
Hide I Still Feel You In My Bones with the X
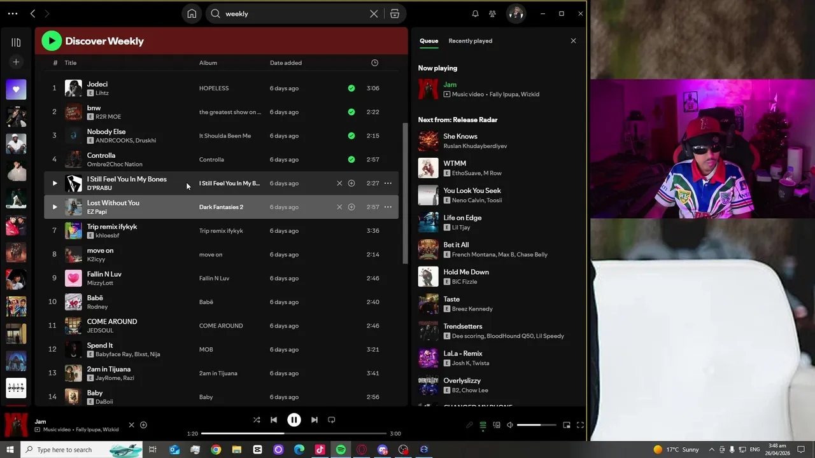point(339,183)
